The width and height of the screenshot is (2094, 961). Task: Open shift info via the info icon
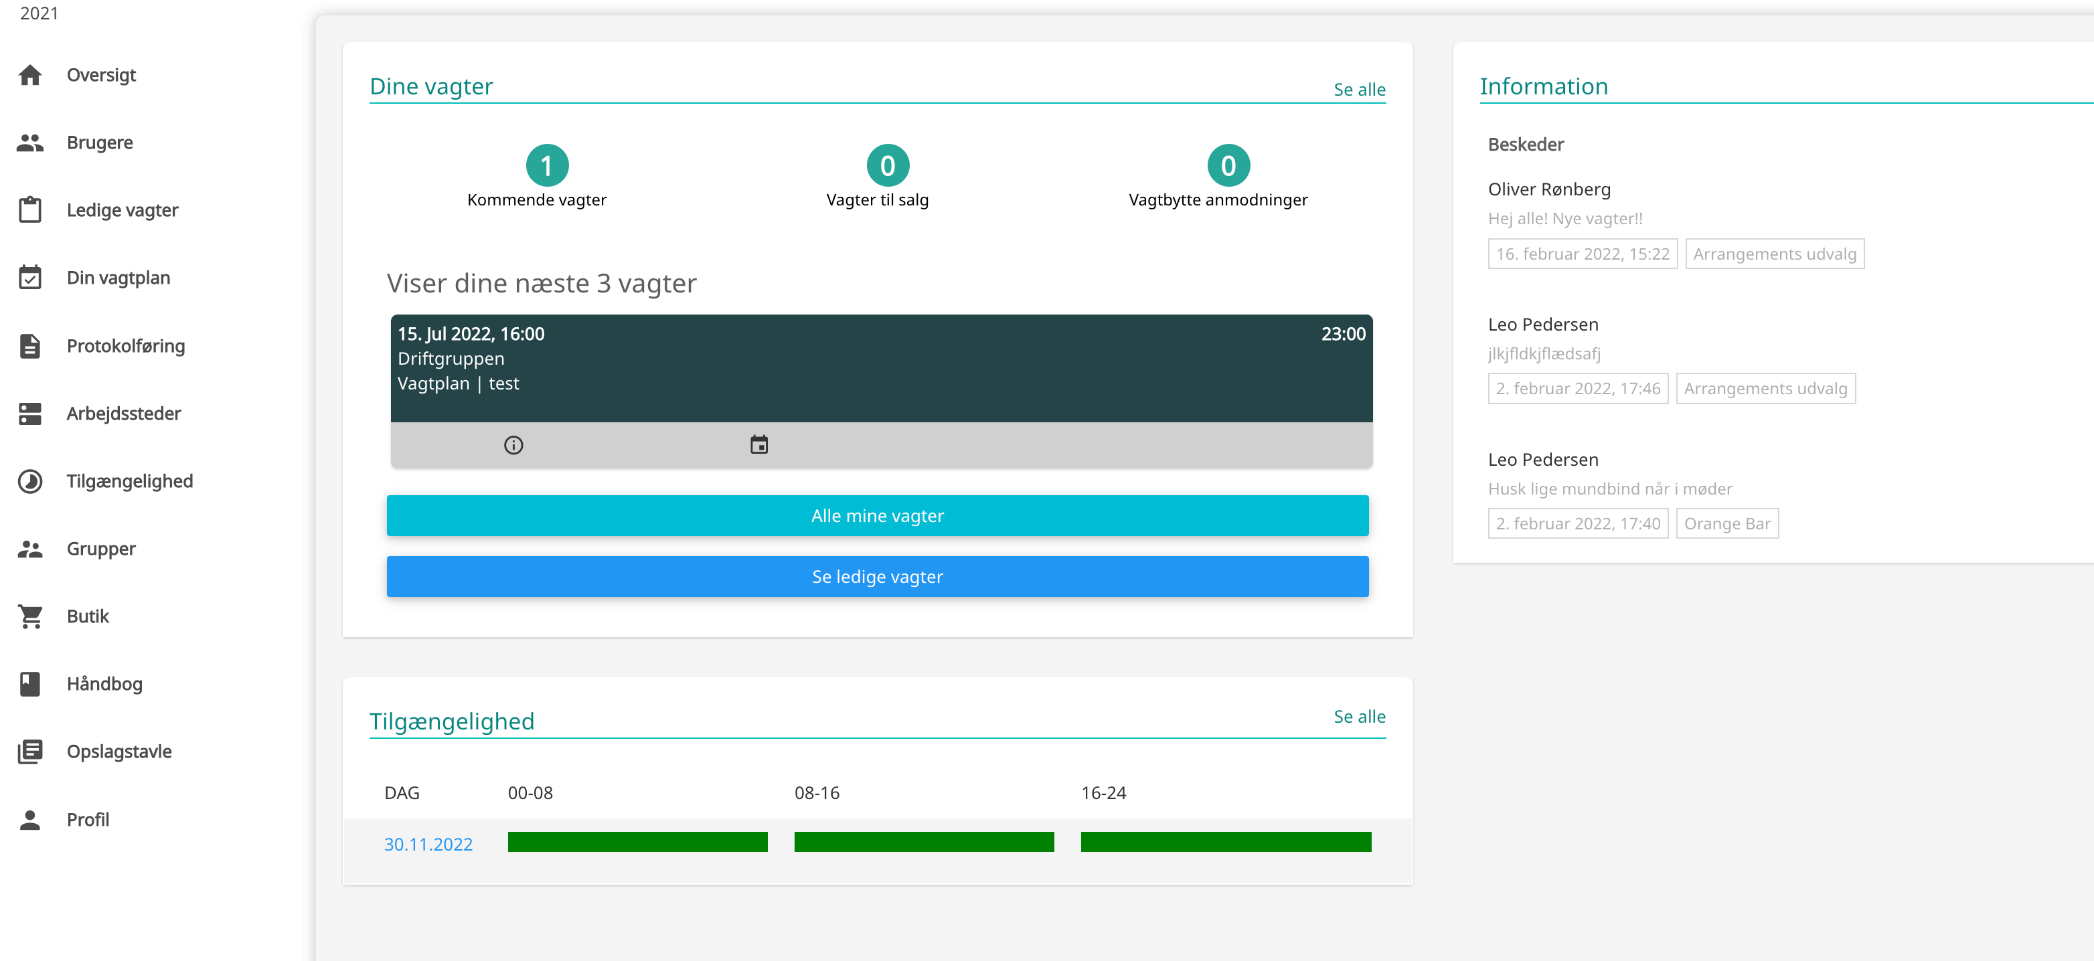point(513,445)
